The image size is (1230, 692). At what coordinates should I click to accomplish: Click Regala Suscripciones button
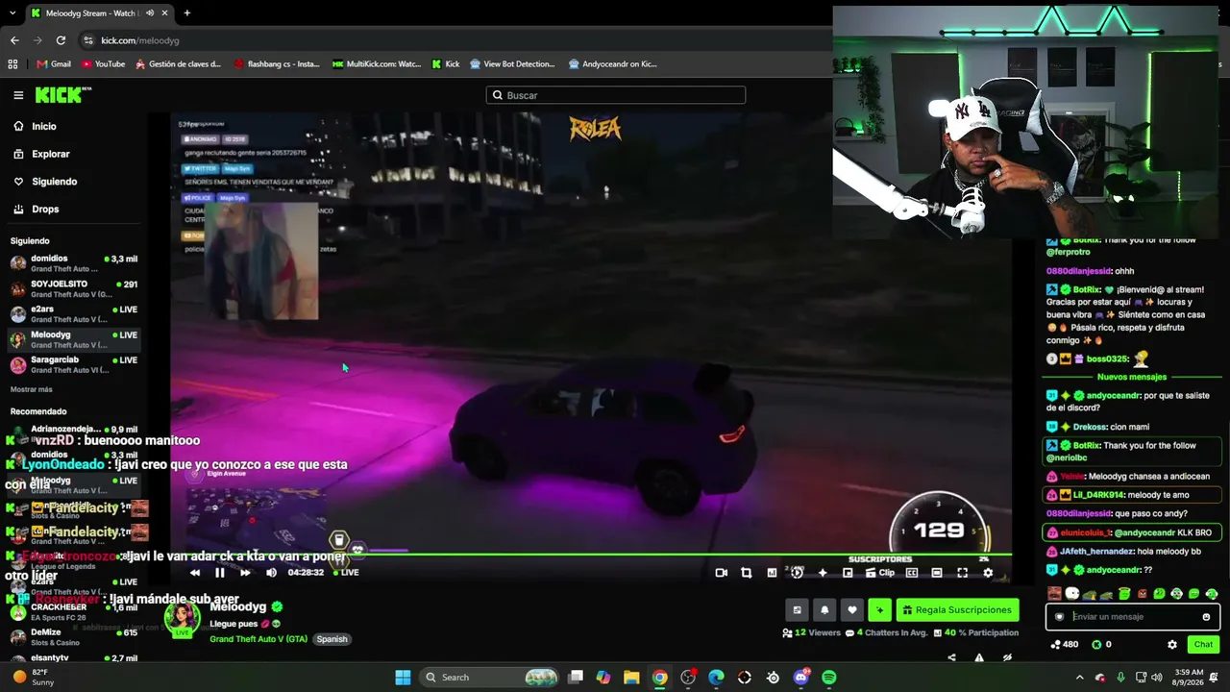click(957, 610)
